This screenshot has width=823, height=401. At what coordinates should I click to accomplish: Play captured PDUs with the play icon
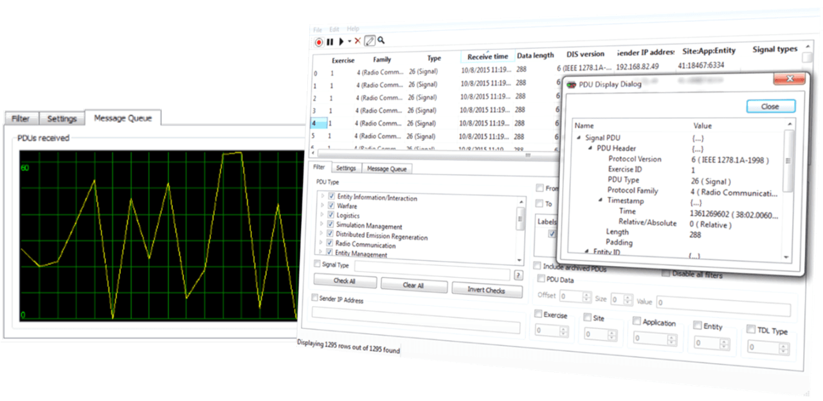click(x=341, y=41)
